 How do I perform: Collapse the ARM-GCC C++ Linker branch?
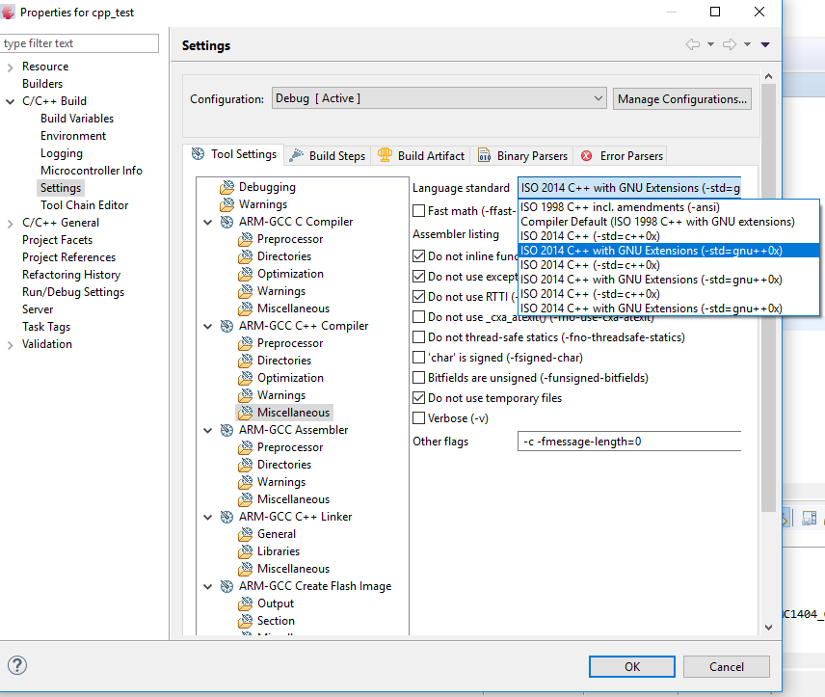(207, 516)
